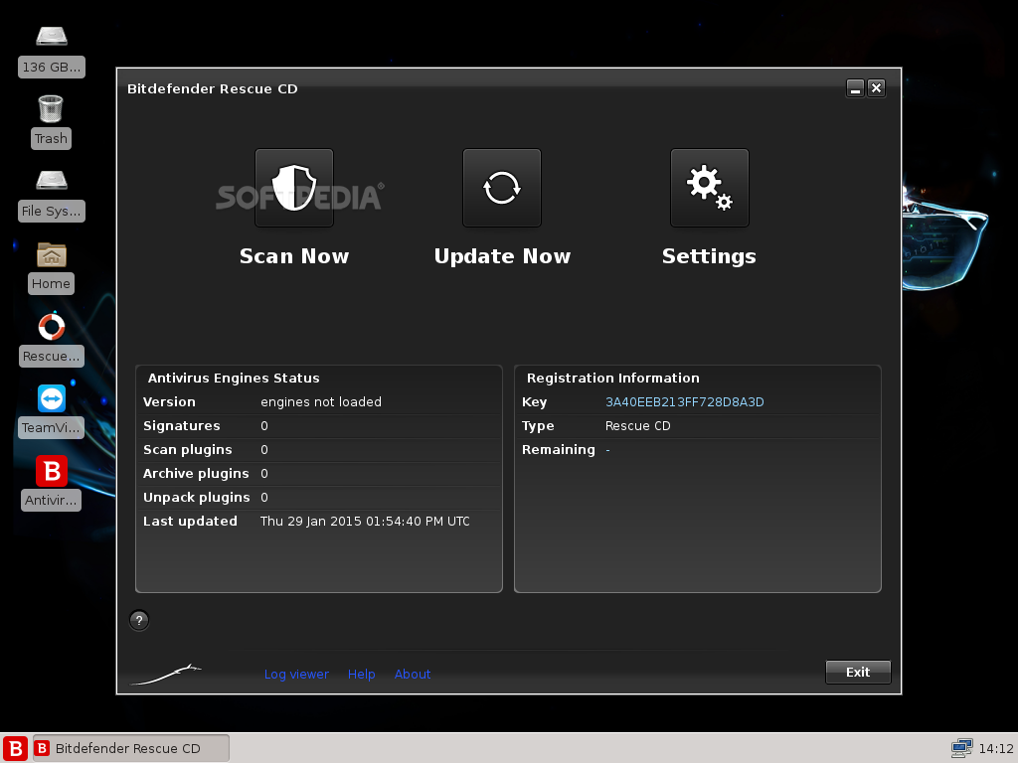Viewport: 1018px width, 763px height.
Task: Minimize the Bitdefender Rescue CD window
Action: pos(855,88)
